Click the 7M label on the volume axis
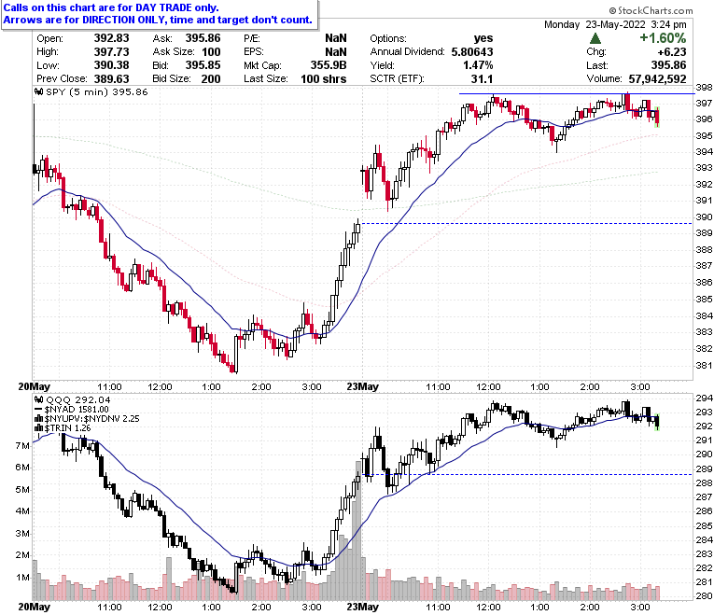This screenshot has height=615, width=728. pos(22,445)
